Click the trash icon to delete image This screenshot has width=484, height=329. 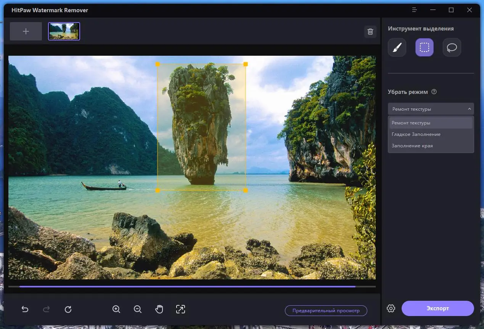point(370,32)
